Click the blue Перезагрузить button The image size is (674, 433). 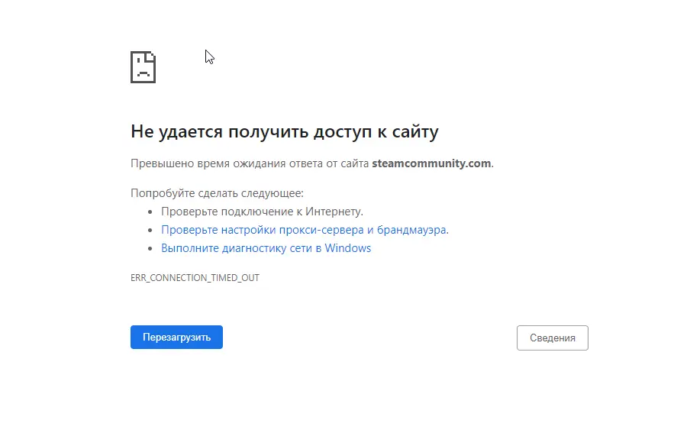(176, 337)
